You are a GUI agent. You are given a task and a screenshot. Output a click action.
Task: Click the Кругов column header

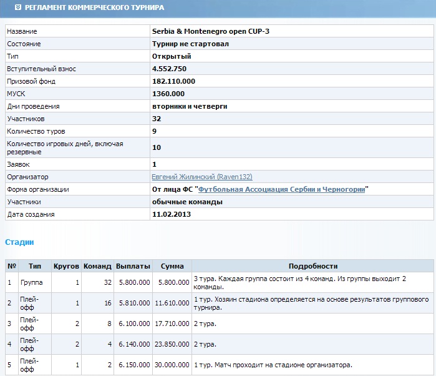click(x=66, y=266)
